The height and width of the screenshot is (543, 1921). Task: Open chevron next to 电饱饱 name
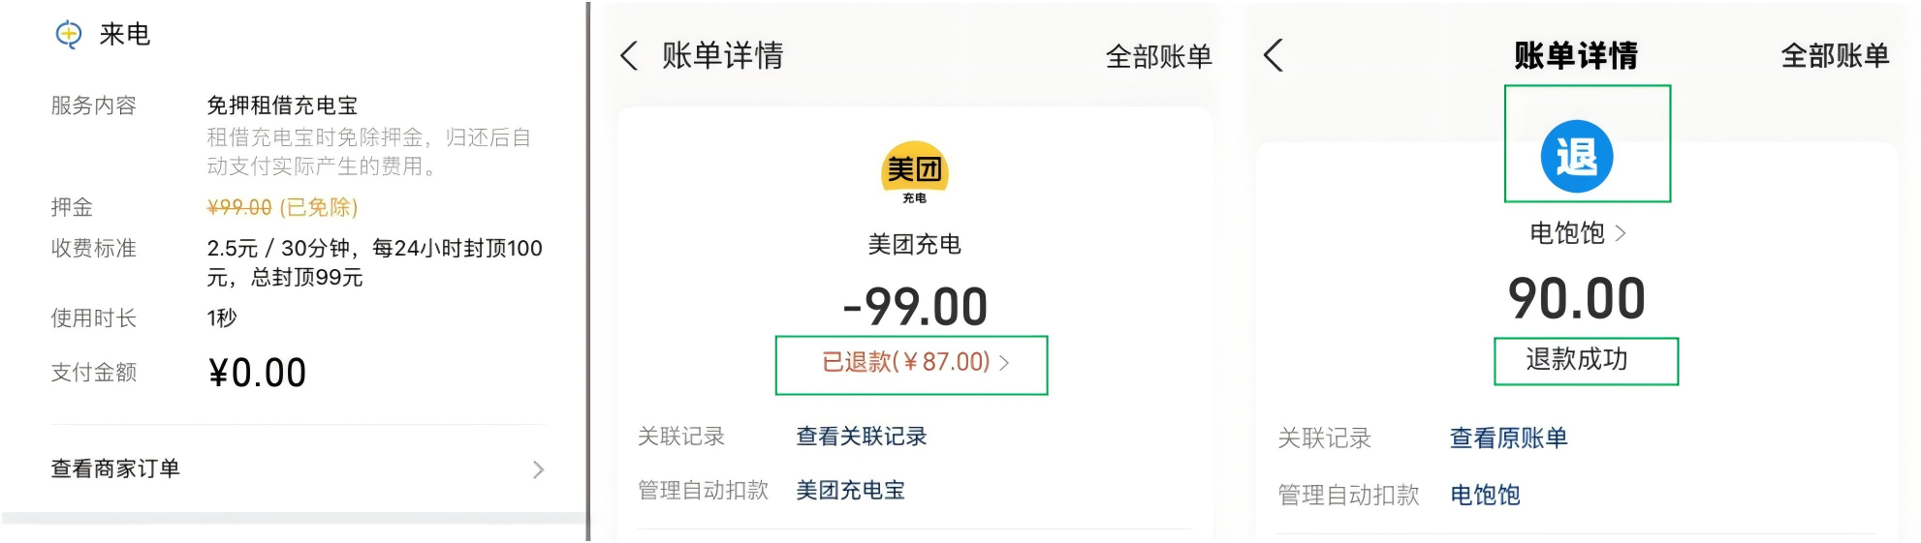tap(1621, 233)
